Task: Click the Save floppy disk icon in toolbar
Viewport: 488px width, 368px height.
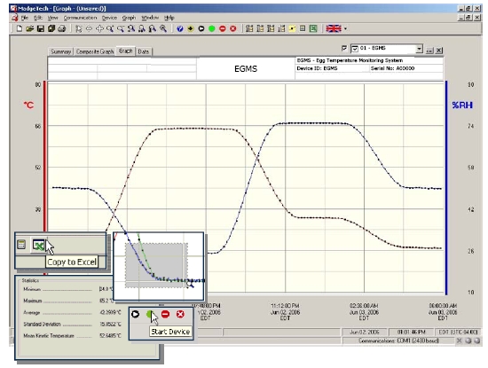Action: [41, 28]
